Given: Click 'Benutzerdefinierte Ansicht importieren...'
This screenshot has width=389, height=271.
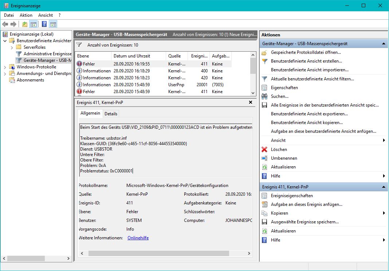Looking at the screenshot, I should point(310,70).
